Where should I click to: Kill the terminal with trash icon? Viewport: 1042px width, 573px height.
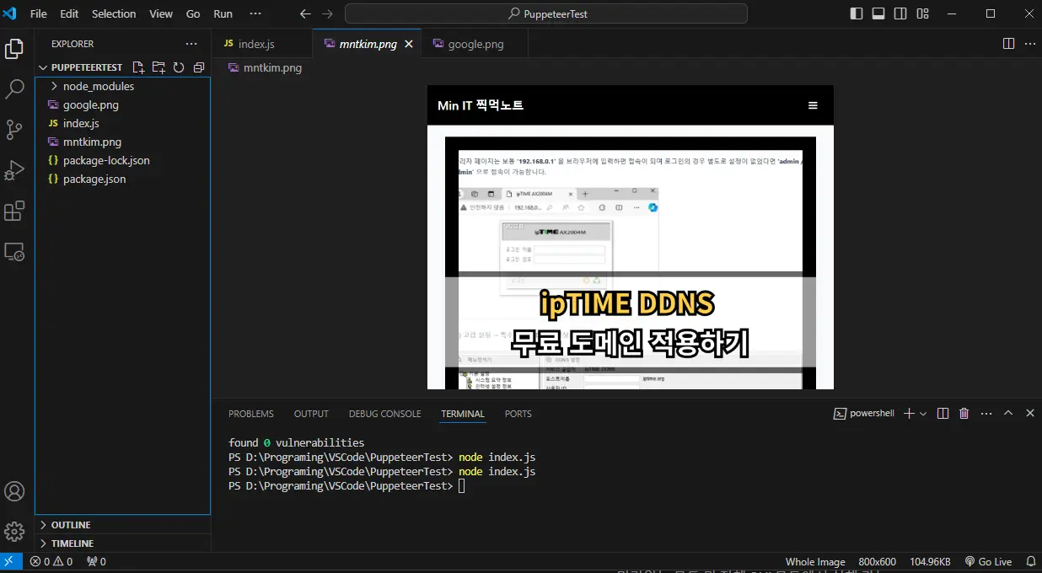pyautogui.click(x=964, y=414)
